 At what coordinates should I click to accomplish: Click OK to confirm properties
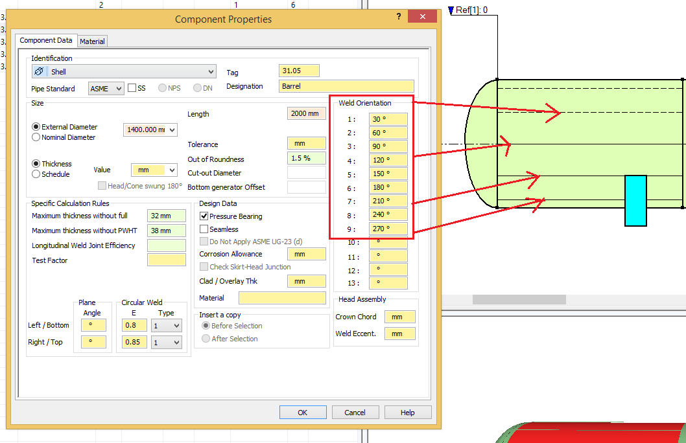point(303,413)
